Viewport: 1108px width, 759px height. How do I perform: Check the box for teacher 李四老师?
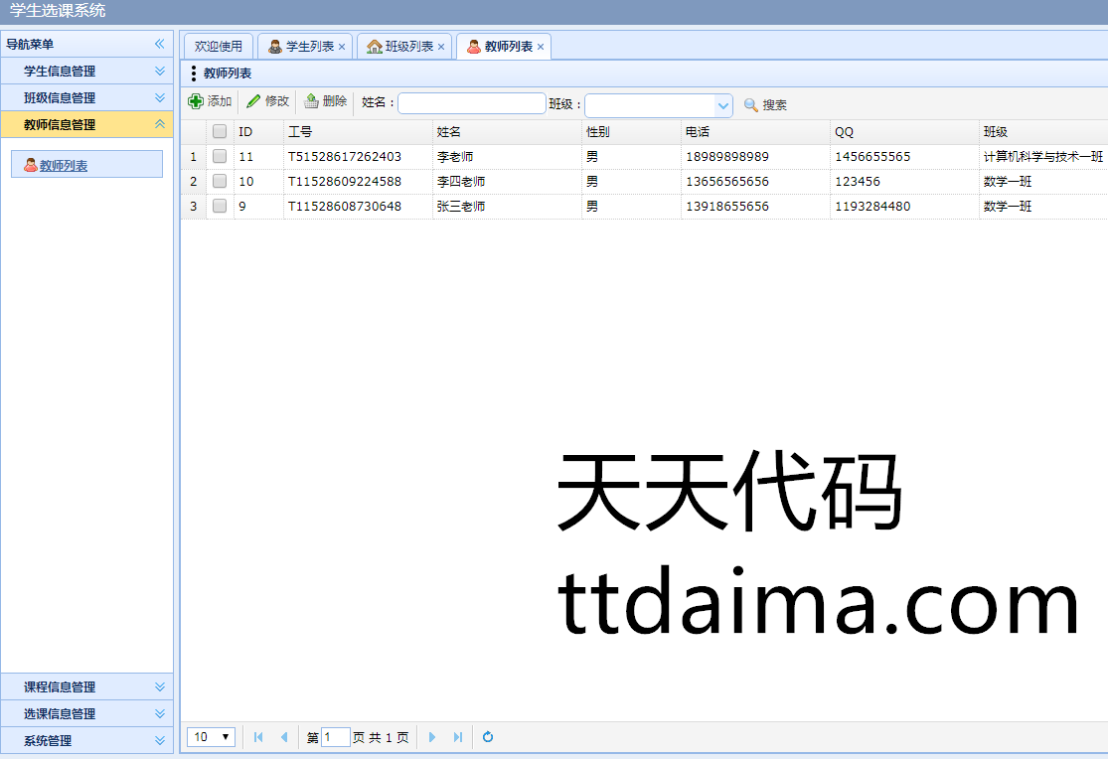[220, 182]
